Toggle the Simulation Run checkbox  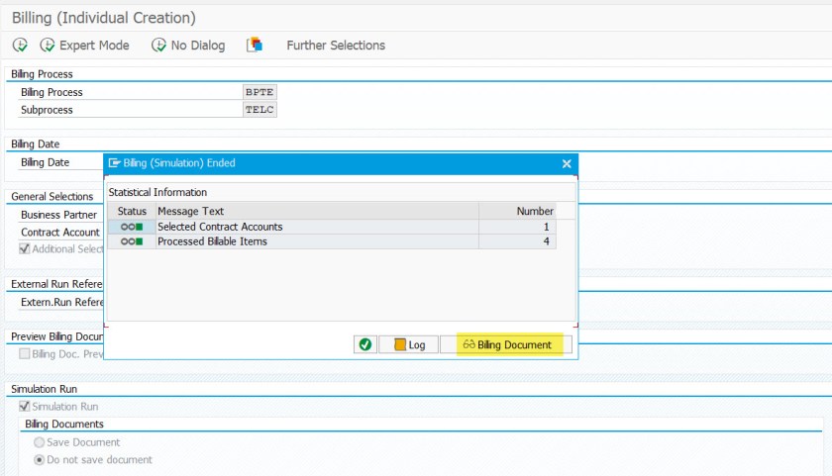click(25, 406)
